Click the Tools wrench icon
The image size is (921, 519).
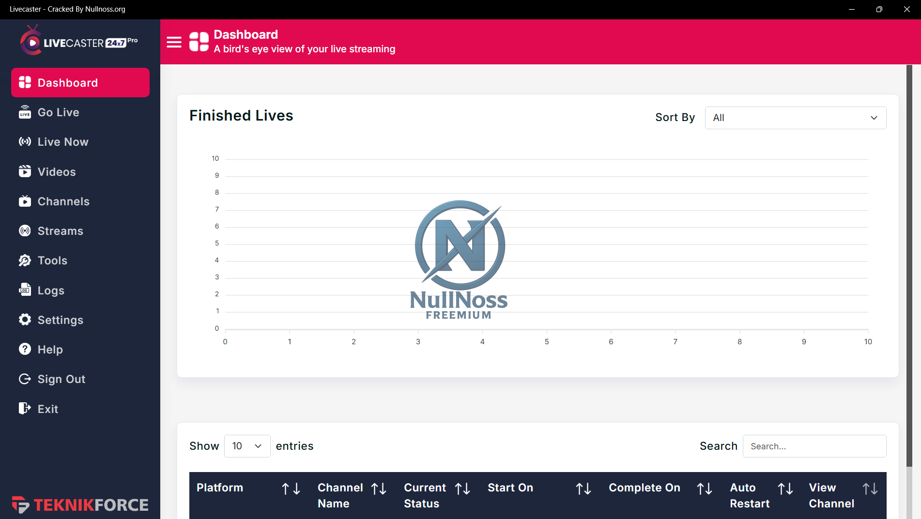(25, 260)
